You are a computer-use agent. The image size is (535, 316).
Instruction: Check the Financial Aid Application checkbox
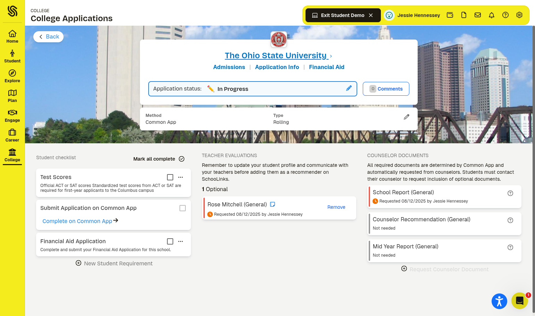[x=170, y=241]
